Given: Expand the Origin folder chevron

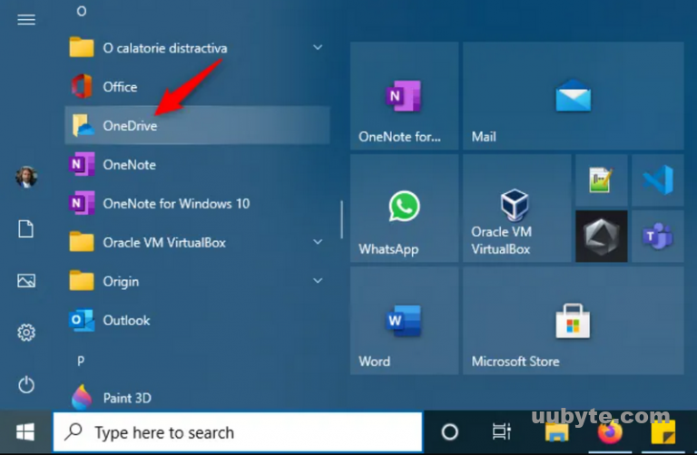Looking at the screenshot, I should point(318,281).
